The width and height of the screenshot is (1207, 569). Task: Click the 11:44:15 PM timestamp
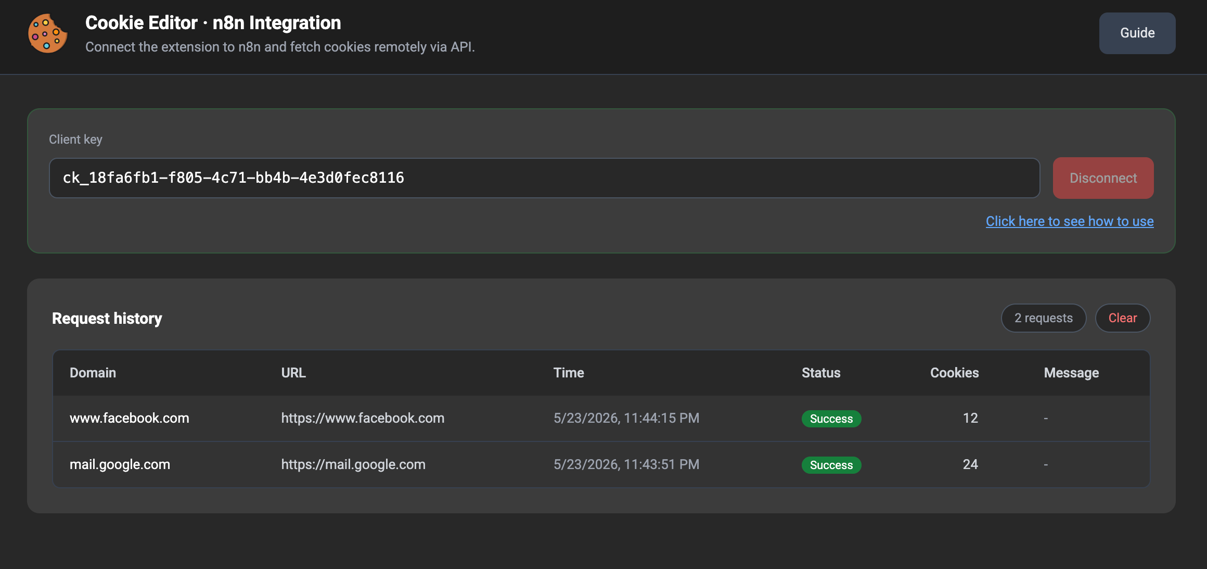click(x=626, y=418)
